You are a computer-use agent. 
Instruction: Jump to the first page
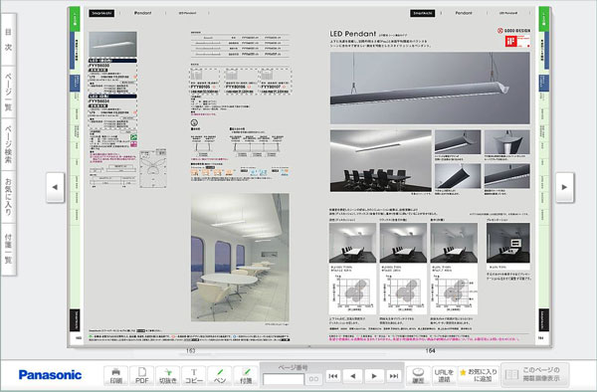pos(333,376)
